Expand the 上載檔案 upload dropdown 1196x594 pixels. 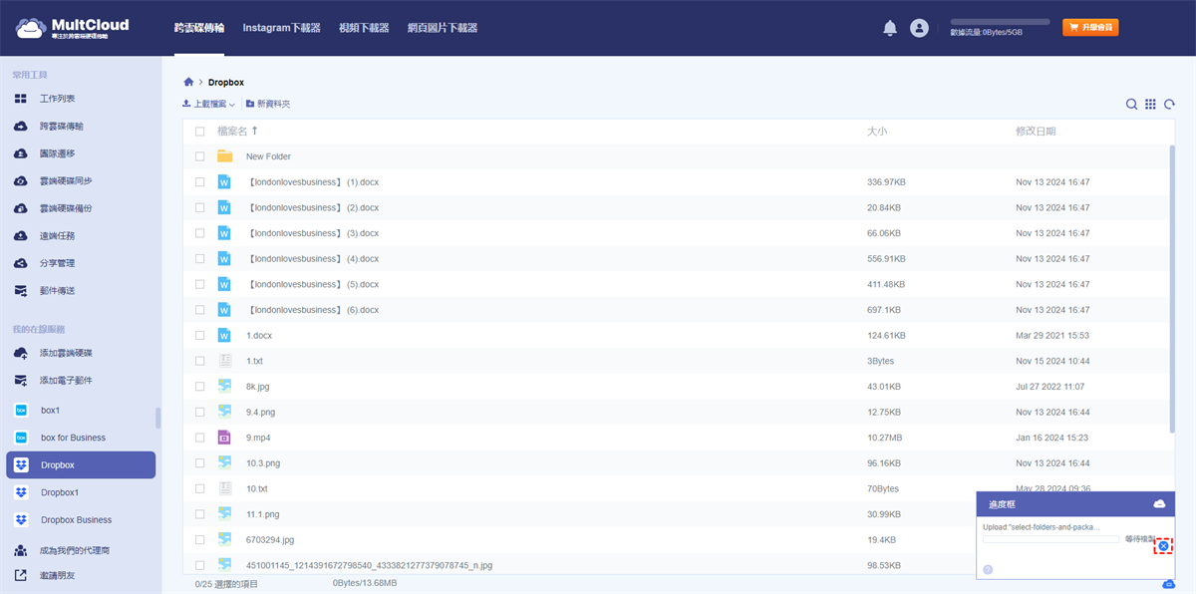click(x=232, y=105)
